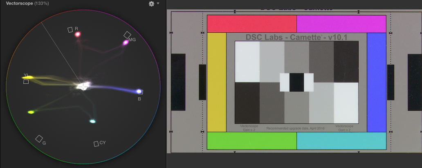Image resolution: width=422 pixels, height=168 pixels.
Task: Click the YL target box on vectorscope
Action: [26, 82]
